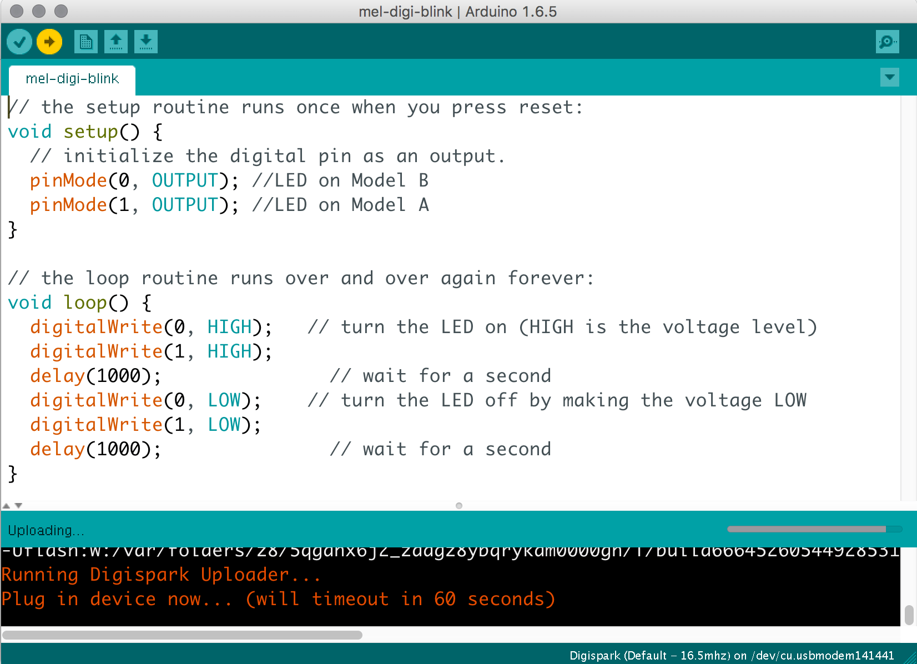Save the sketch using the Save icon
The height and width of the screenshot is (664, 917).
(x=146, y=41)
